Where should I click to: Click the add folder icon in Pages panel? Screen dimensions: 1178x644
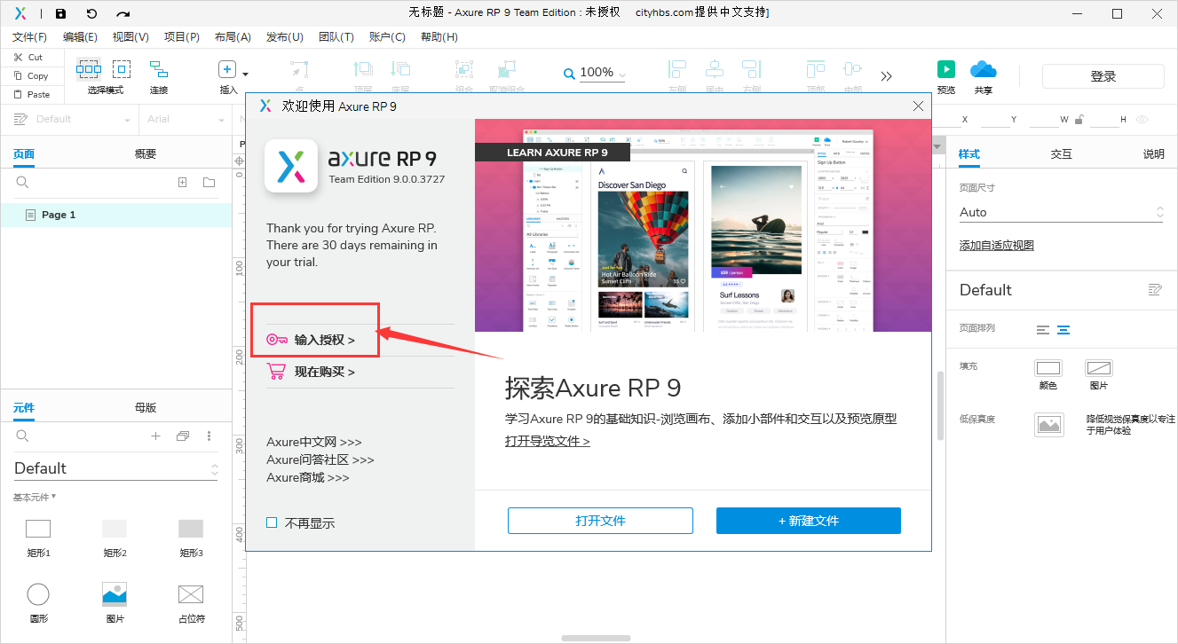pos(209,183)
